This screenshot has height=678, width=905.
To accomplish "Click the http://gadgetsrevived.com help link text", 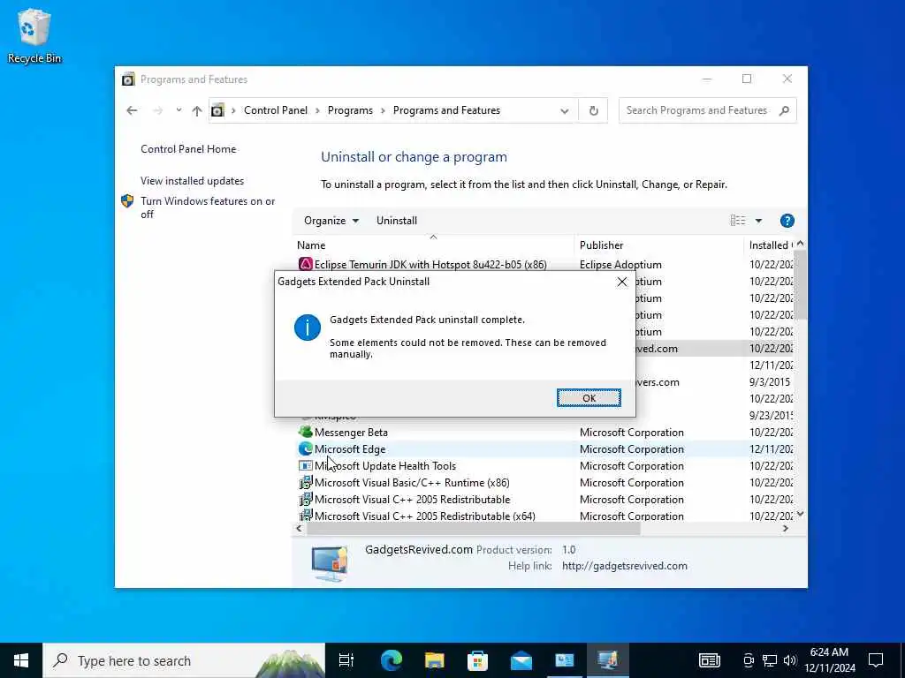I will click(x=625, y=566).
